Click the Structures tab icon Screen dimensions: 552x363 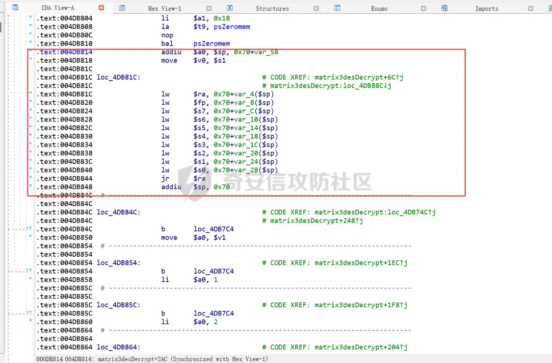230,8
